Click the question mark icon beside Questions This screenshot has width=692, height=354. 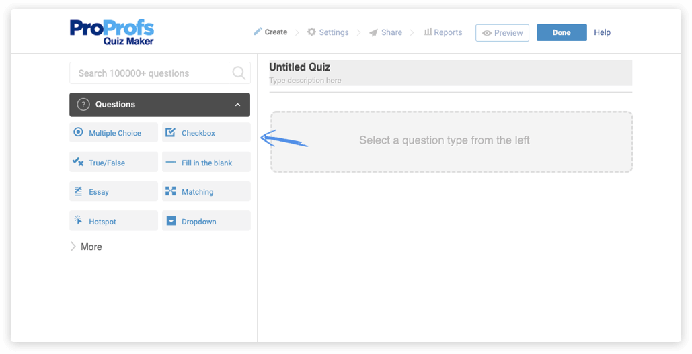click(x=83, y=105)
